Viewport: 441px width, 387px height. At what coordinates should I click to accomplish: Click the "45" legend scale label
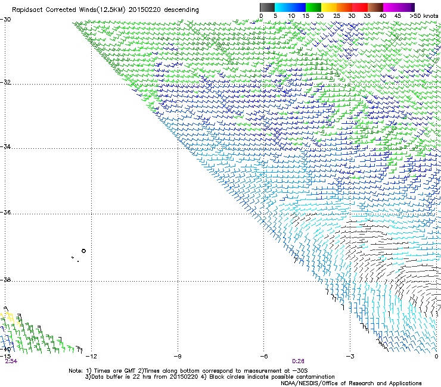[397, 16]
